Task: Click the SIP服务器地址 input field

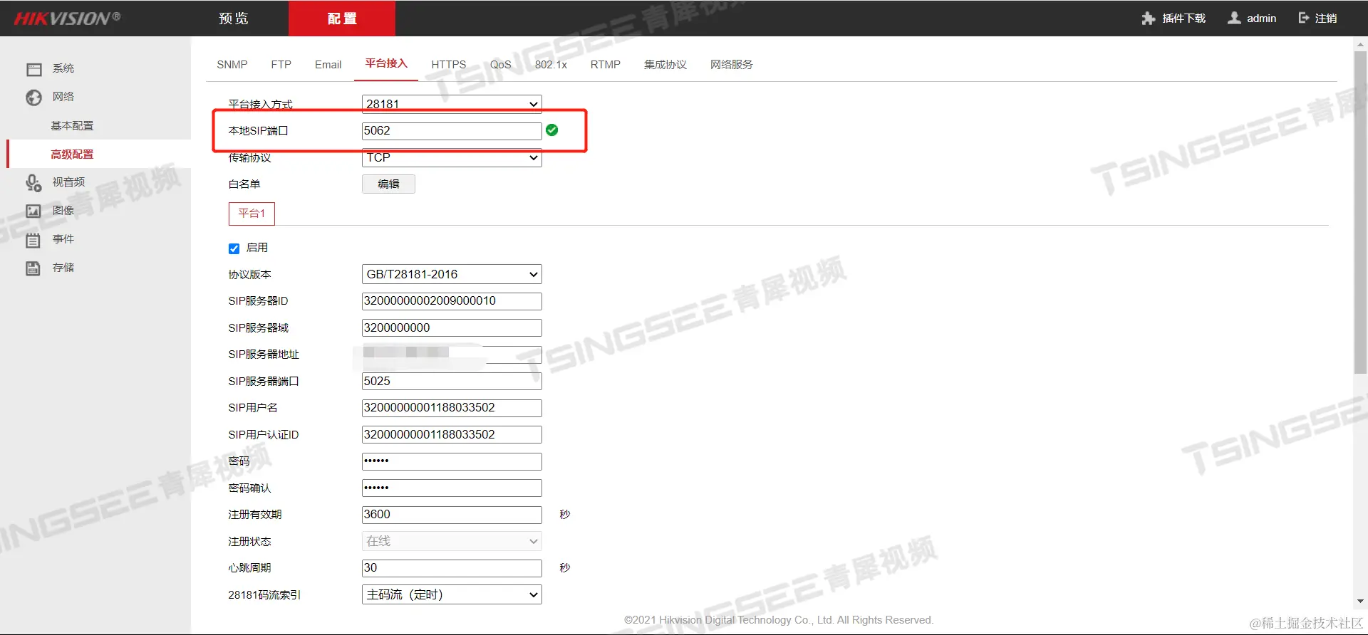Action: point(452,355)
